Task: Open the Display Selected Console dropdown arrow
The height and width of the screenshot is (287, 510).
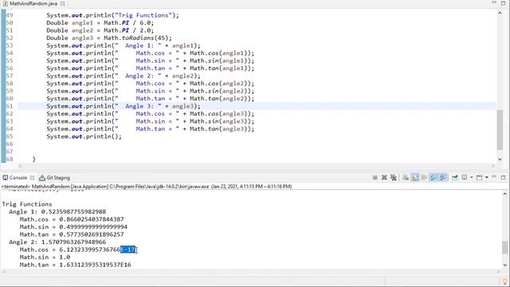Action: [x=471, y=177]
